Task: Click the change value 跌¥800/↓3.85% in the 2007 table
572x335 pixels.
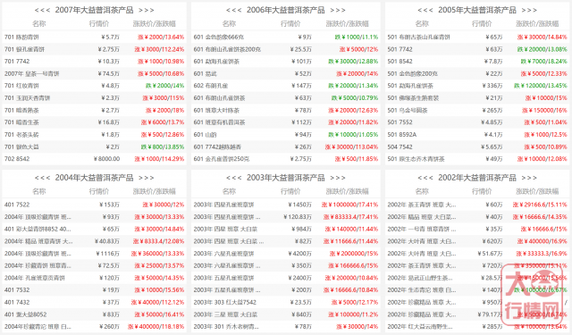Action: click(163, 147)
